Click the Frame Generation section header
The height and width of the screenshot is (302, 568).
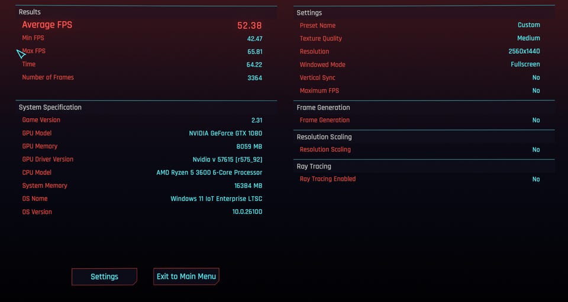click(324, 108)
